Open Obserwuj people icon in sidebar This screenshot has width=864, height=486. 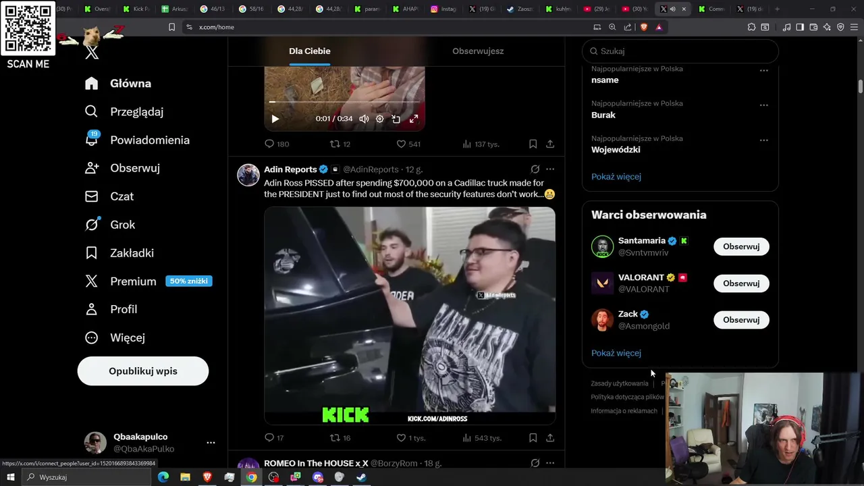point(92,168)
